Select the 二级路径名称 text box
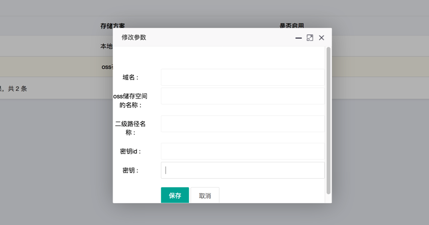429x225 pixels. [x=242, y=123]
